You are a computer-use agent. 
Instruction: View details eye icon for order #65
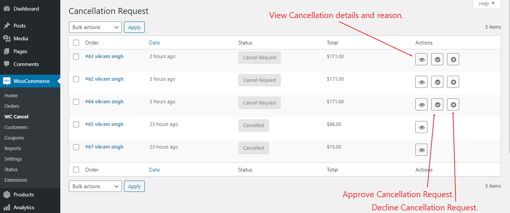pos(421,127)
